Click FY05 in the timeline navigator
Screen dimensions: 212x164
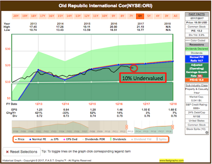point(69,132)
